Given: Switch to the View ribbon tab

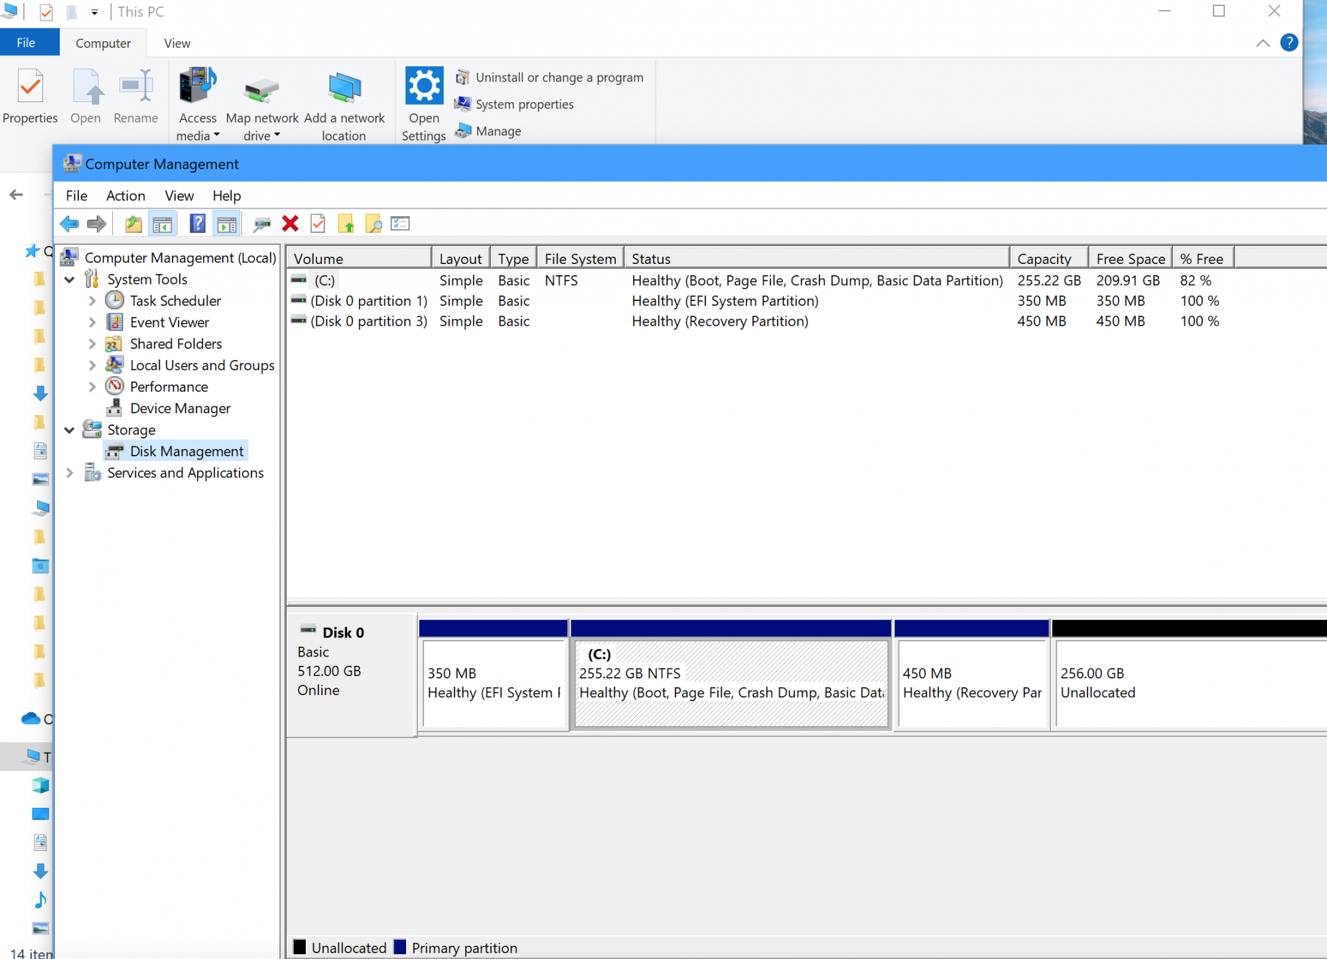Looking at the screenshot, I should [x=177, y=43].
